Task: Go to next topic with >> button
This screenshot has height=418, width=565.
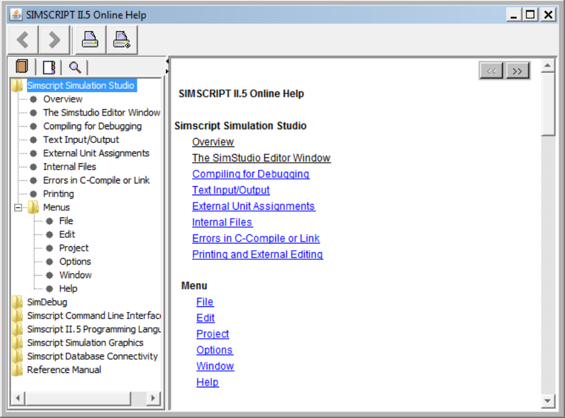Action: tap(518, 71)
